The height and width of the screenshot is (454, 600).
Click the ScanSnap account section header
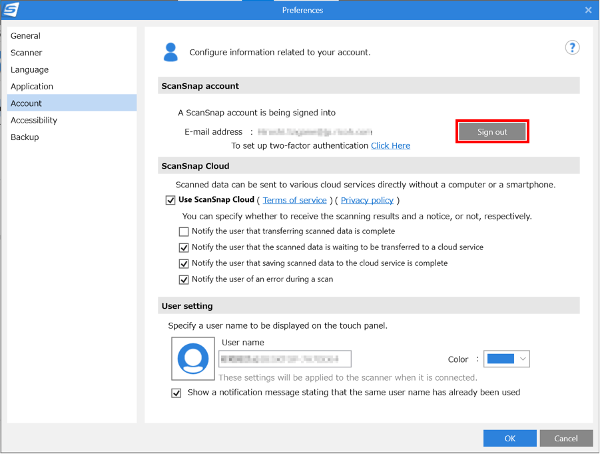click(x=369, y=86)
